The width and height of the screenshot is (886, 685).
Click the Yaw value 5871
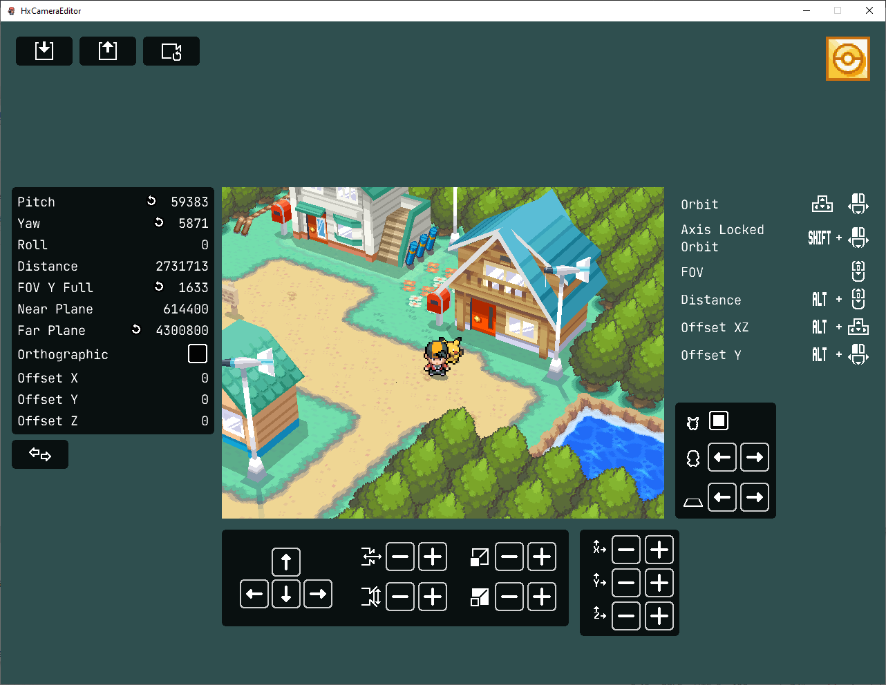(x=194, y=223)
